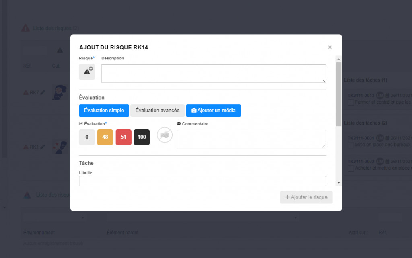Click the category filter warning icon
The width and height of the screenshot is (412, 258).
(x=60, y=50)
